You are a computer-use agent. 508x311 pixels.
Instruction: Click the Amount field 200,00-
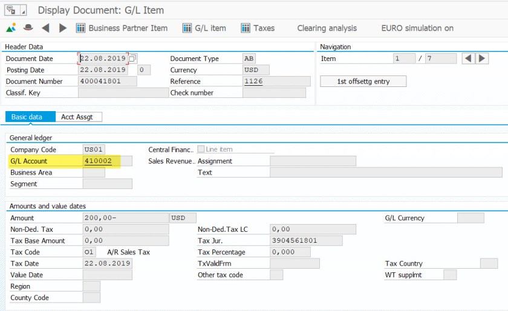coord(126,218)
